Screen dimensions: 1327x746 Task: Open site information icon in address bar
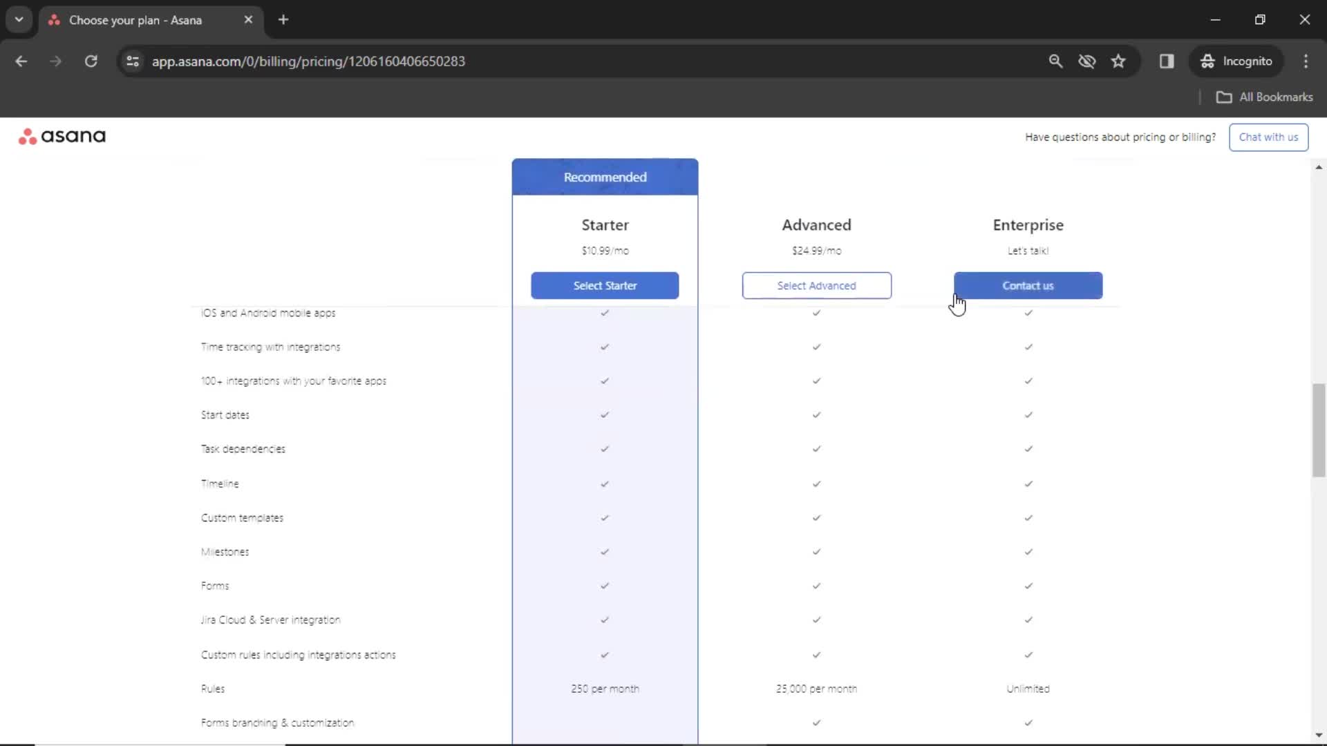(133, 61)
